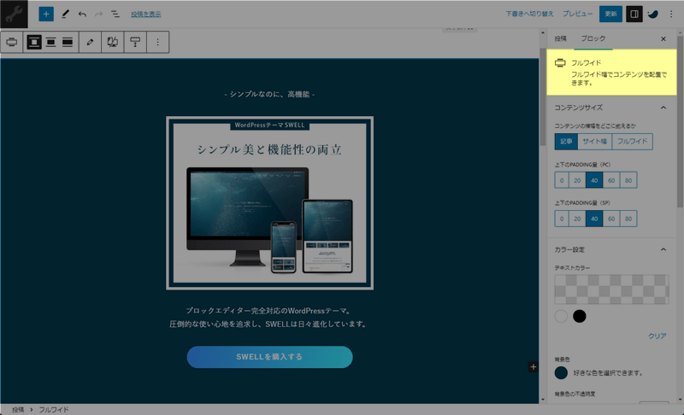Click the copy styles icon in block toolbar
This screenshot has height=415, width=684.
113,42
